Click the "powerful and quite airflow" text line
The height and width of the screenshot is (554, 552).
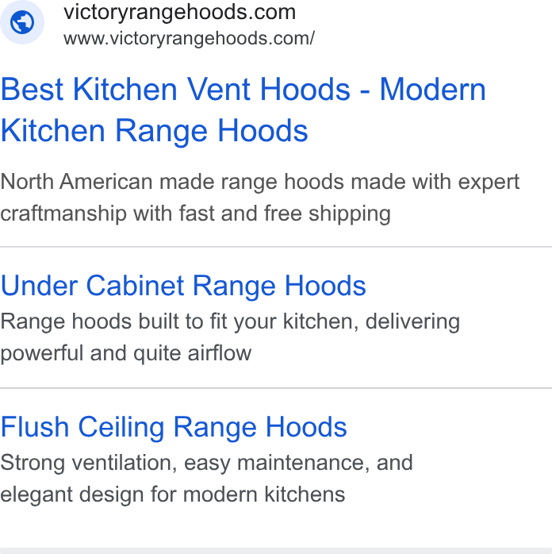[126, 353]
